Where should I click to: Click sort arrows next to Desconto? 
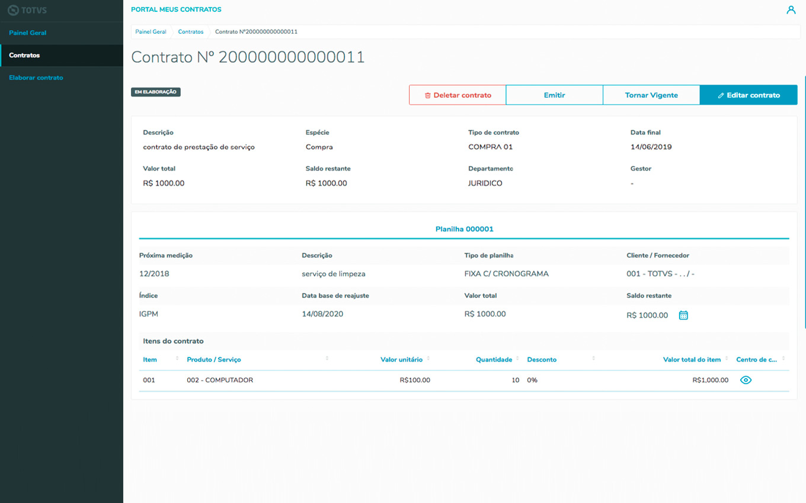click(x=593, y=359)
